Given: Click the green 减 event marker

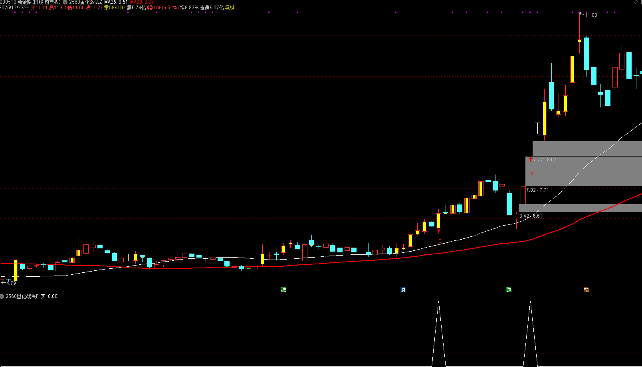Looking at the screenshot, I should click(x=284, y=290).
